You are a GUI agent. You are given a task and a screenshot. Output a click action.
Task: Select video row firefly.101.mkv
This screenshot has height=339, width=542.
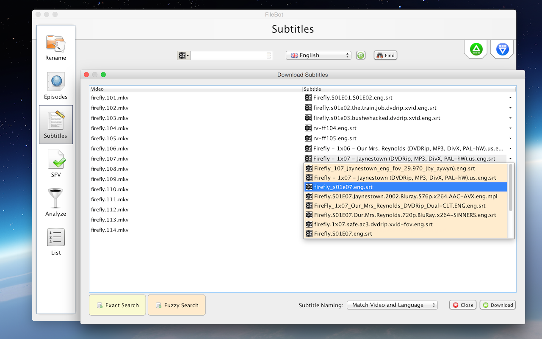pos(110,98)
